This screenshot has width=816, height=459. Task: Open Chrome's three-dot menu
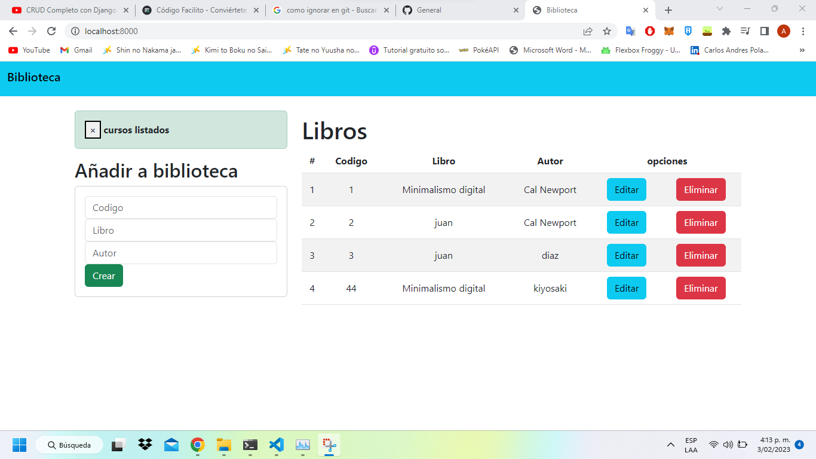803,31
